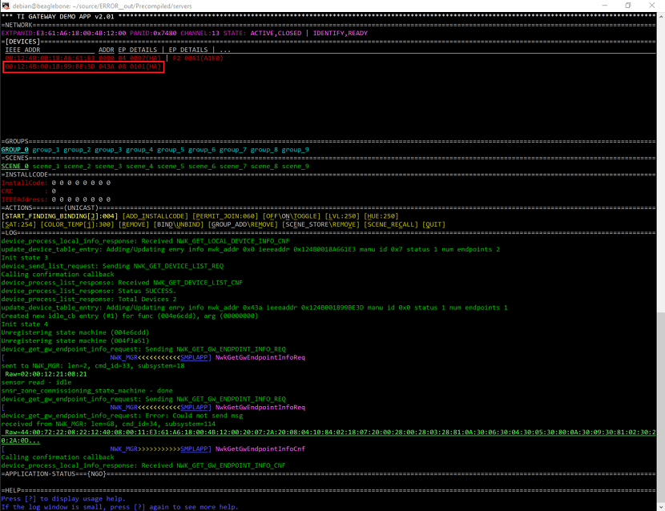The width and height of the screenshot is (665, 511).
Task: Maximize the terminal window
Action: point(627,6)
